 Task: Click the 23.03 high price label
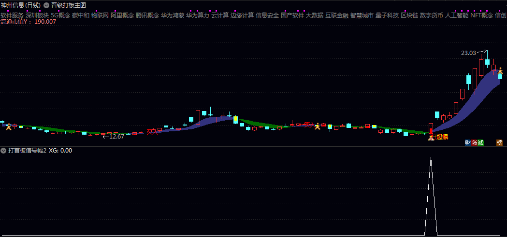tap(468, 53)
